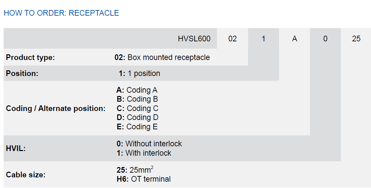Click the HVIL code 0 header cell

click(325, 39)
